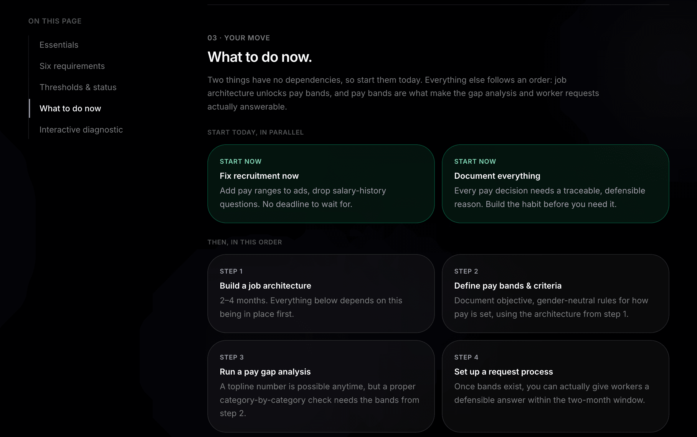Click the Document everything card

(x=555, y=184)
